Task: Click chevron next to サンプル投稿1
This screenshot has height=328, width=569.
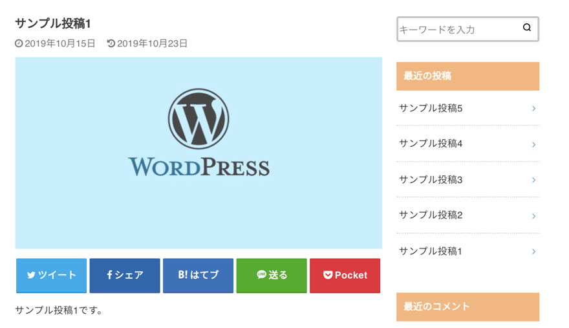Action: pyautogui.click(x=533, y=252)
